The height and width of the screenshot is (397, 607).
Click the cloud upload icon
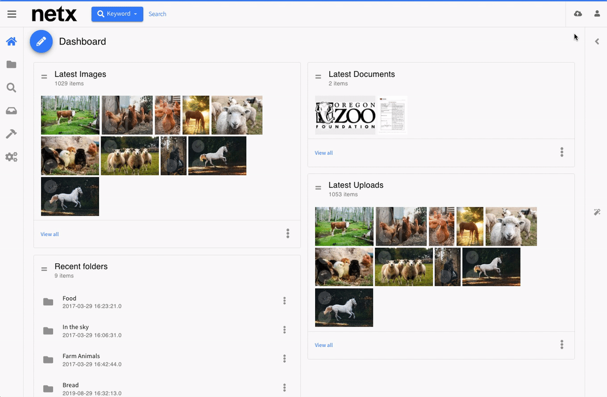pos(578,14)
